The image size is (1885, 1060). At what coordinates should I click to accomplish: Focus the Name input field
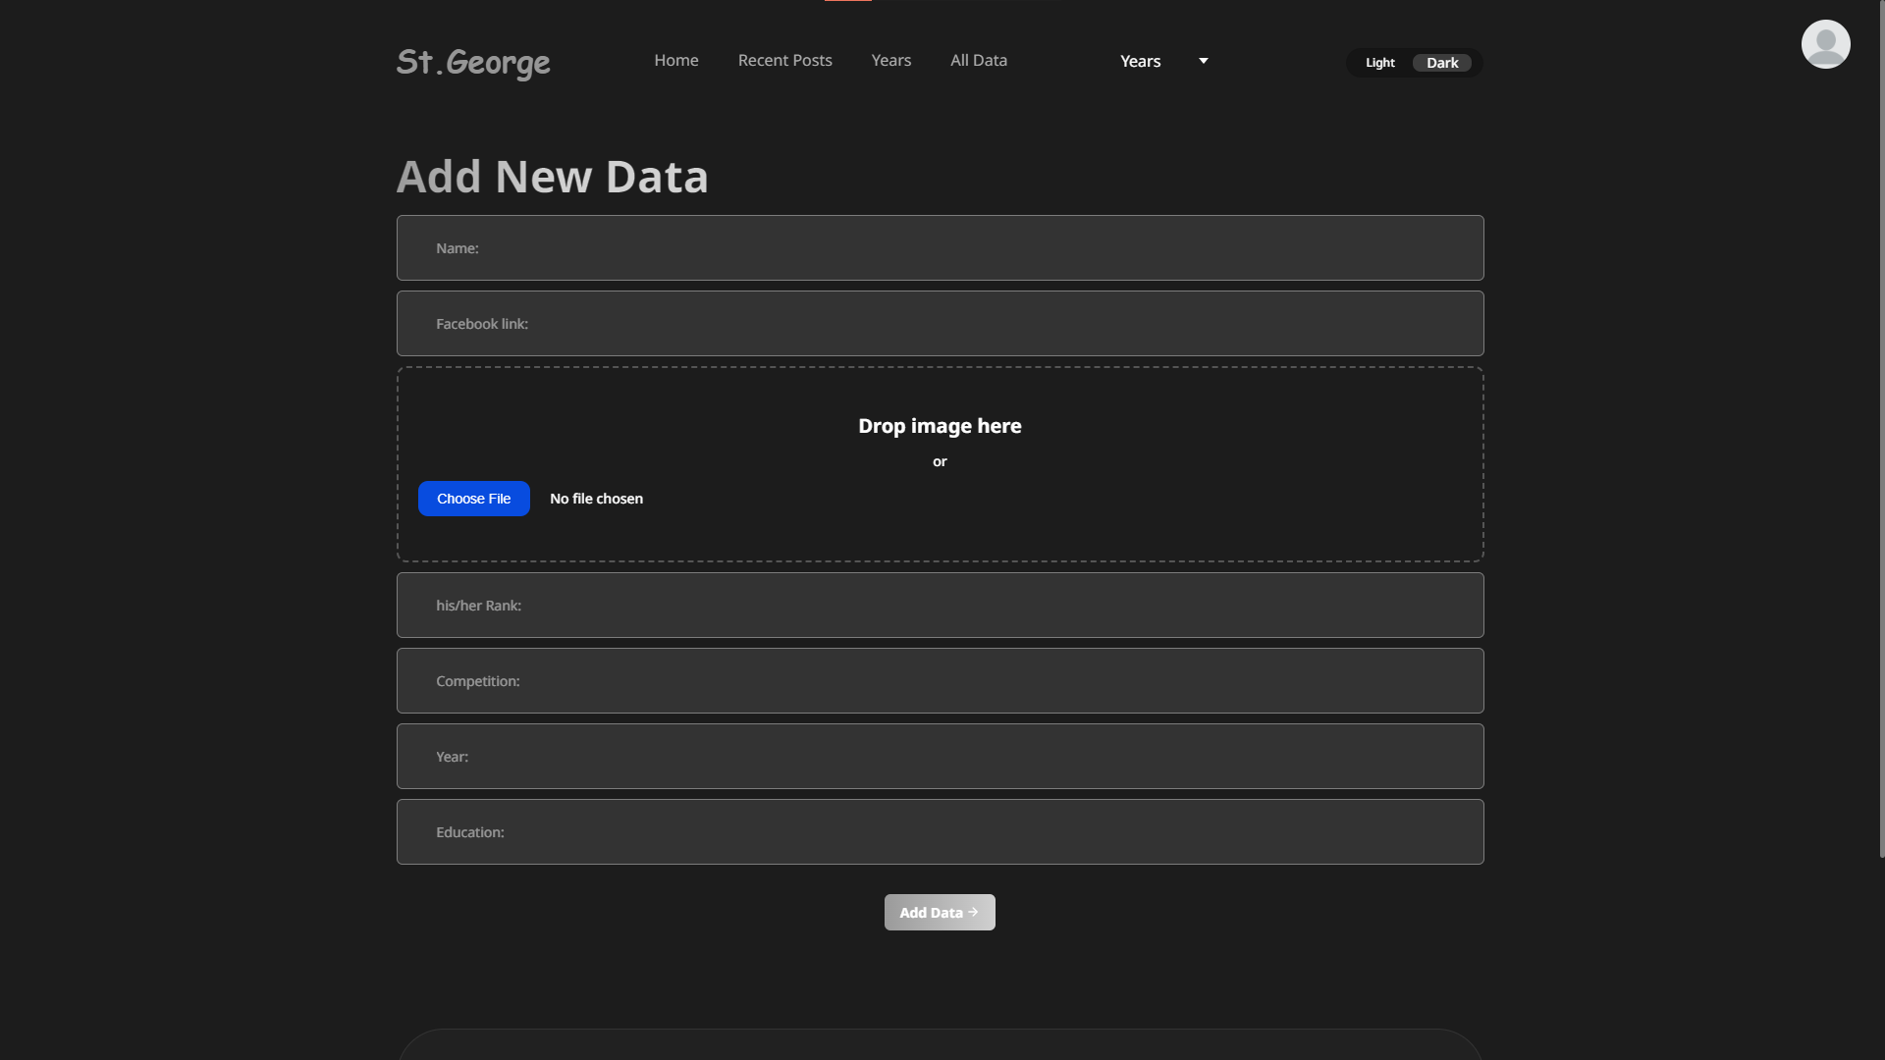tap(940, 248)
